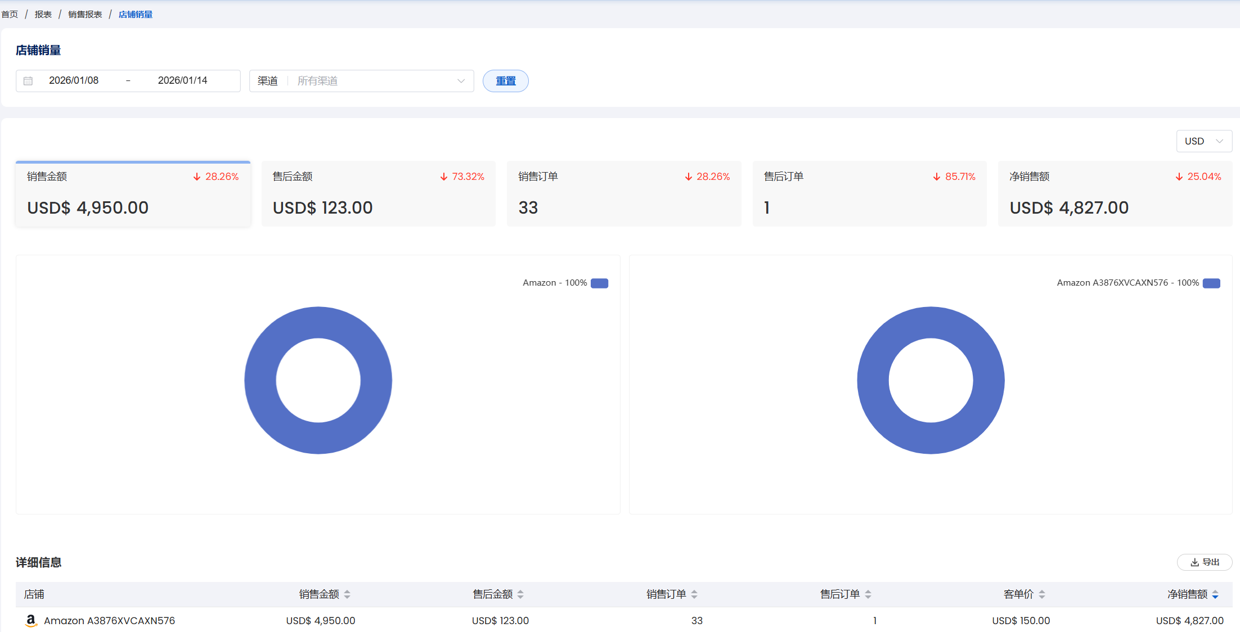Sort table by 净销售额 column arrows
1240x632 pixels.
[x=1215, y=594]
